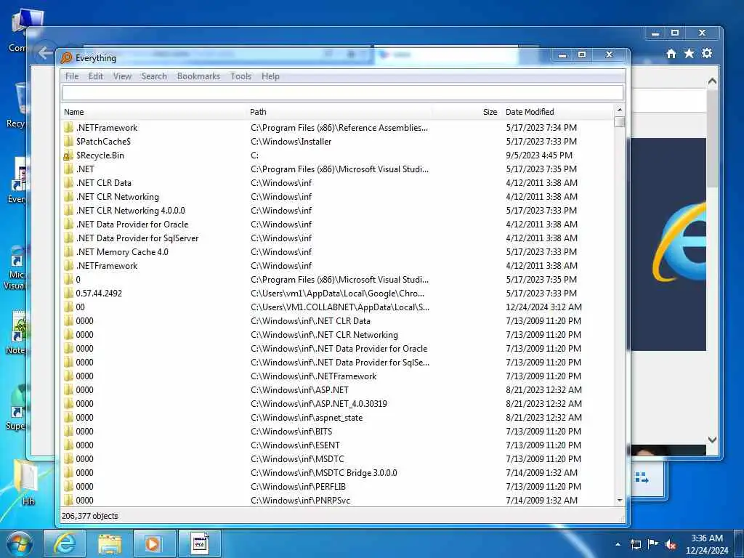Open the Action Center flag icon
Screen dimensions: 744x558
(653, 543)
